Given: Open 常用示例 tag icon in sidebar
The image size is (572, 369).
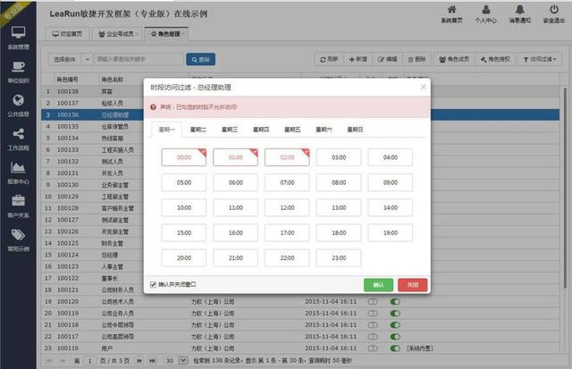Looking at the screenshot, I should tap(18, 234).
